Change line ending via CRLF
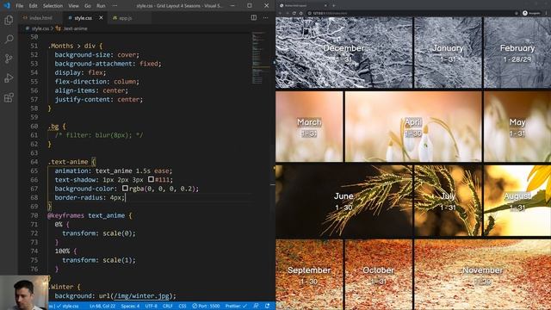This screenshot has width=551, height=310. (x=168, y=306)
